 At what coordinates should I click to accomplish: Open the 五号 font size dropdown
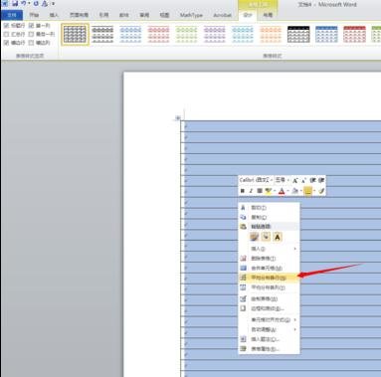(x=288, y=180)
